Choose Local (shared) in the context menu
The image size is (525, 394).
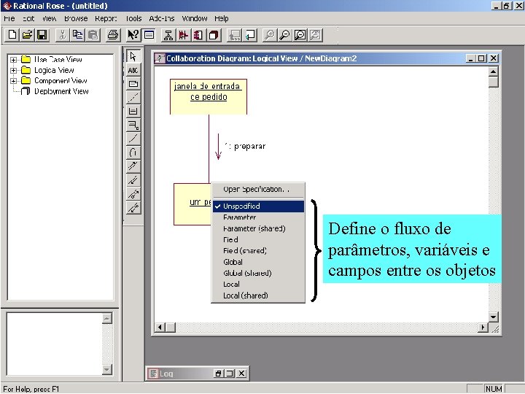click(258, 295)
